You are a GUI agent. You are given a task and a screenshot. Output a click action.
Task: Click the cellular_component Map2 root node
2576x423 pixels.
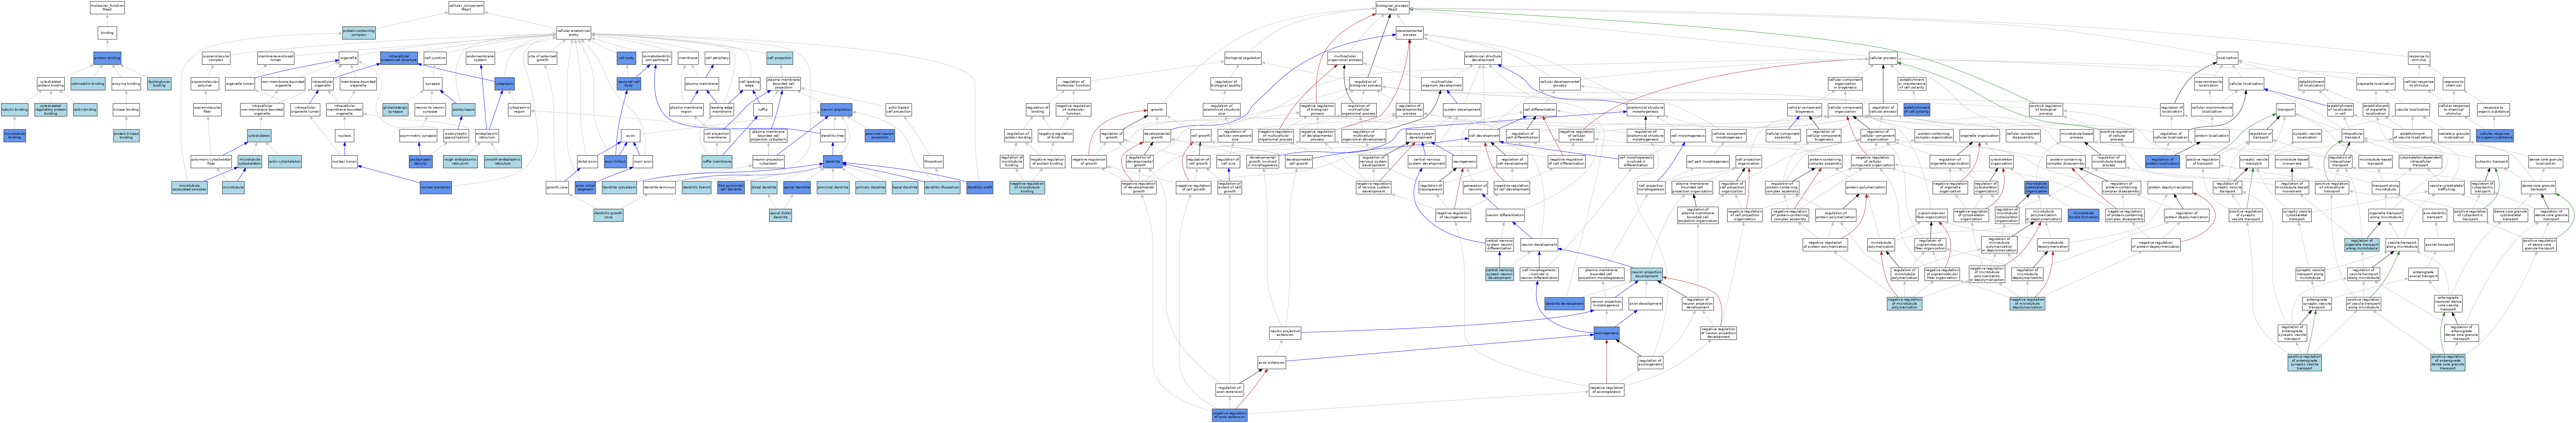(466, 8)
